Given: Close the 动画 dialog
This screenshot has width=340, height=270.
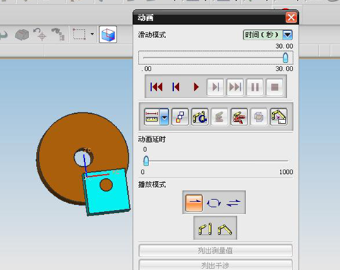Looking at the screenshot, I should pyautogui.click(x=291, y=18).
